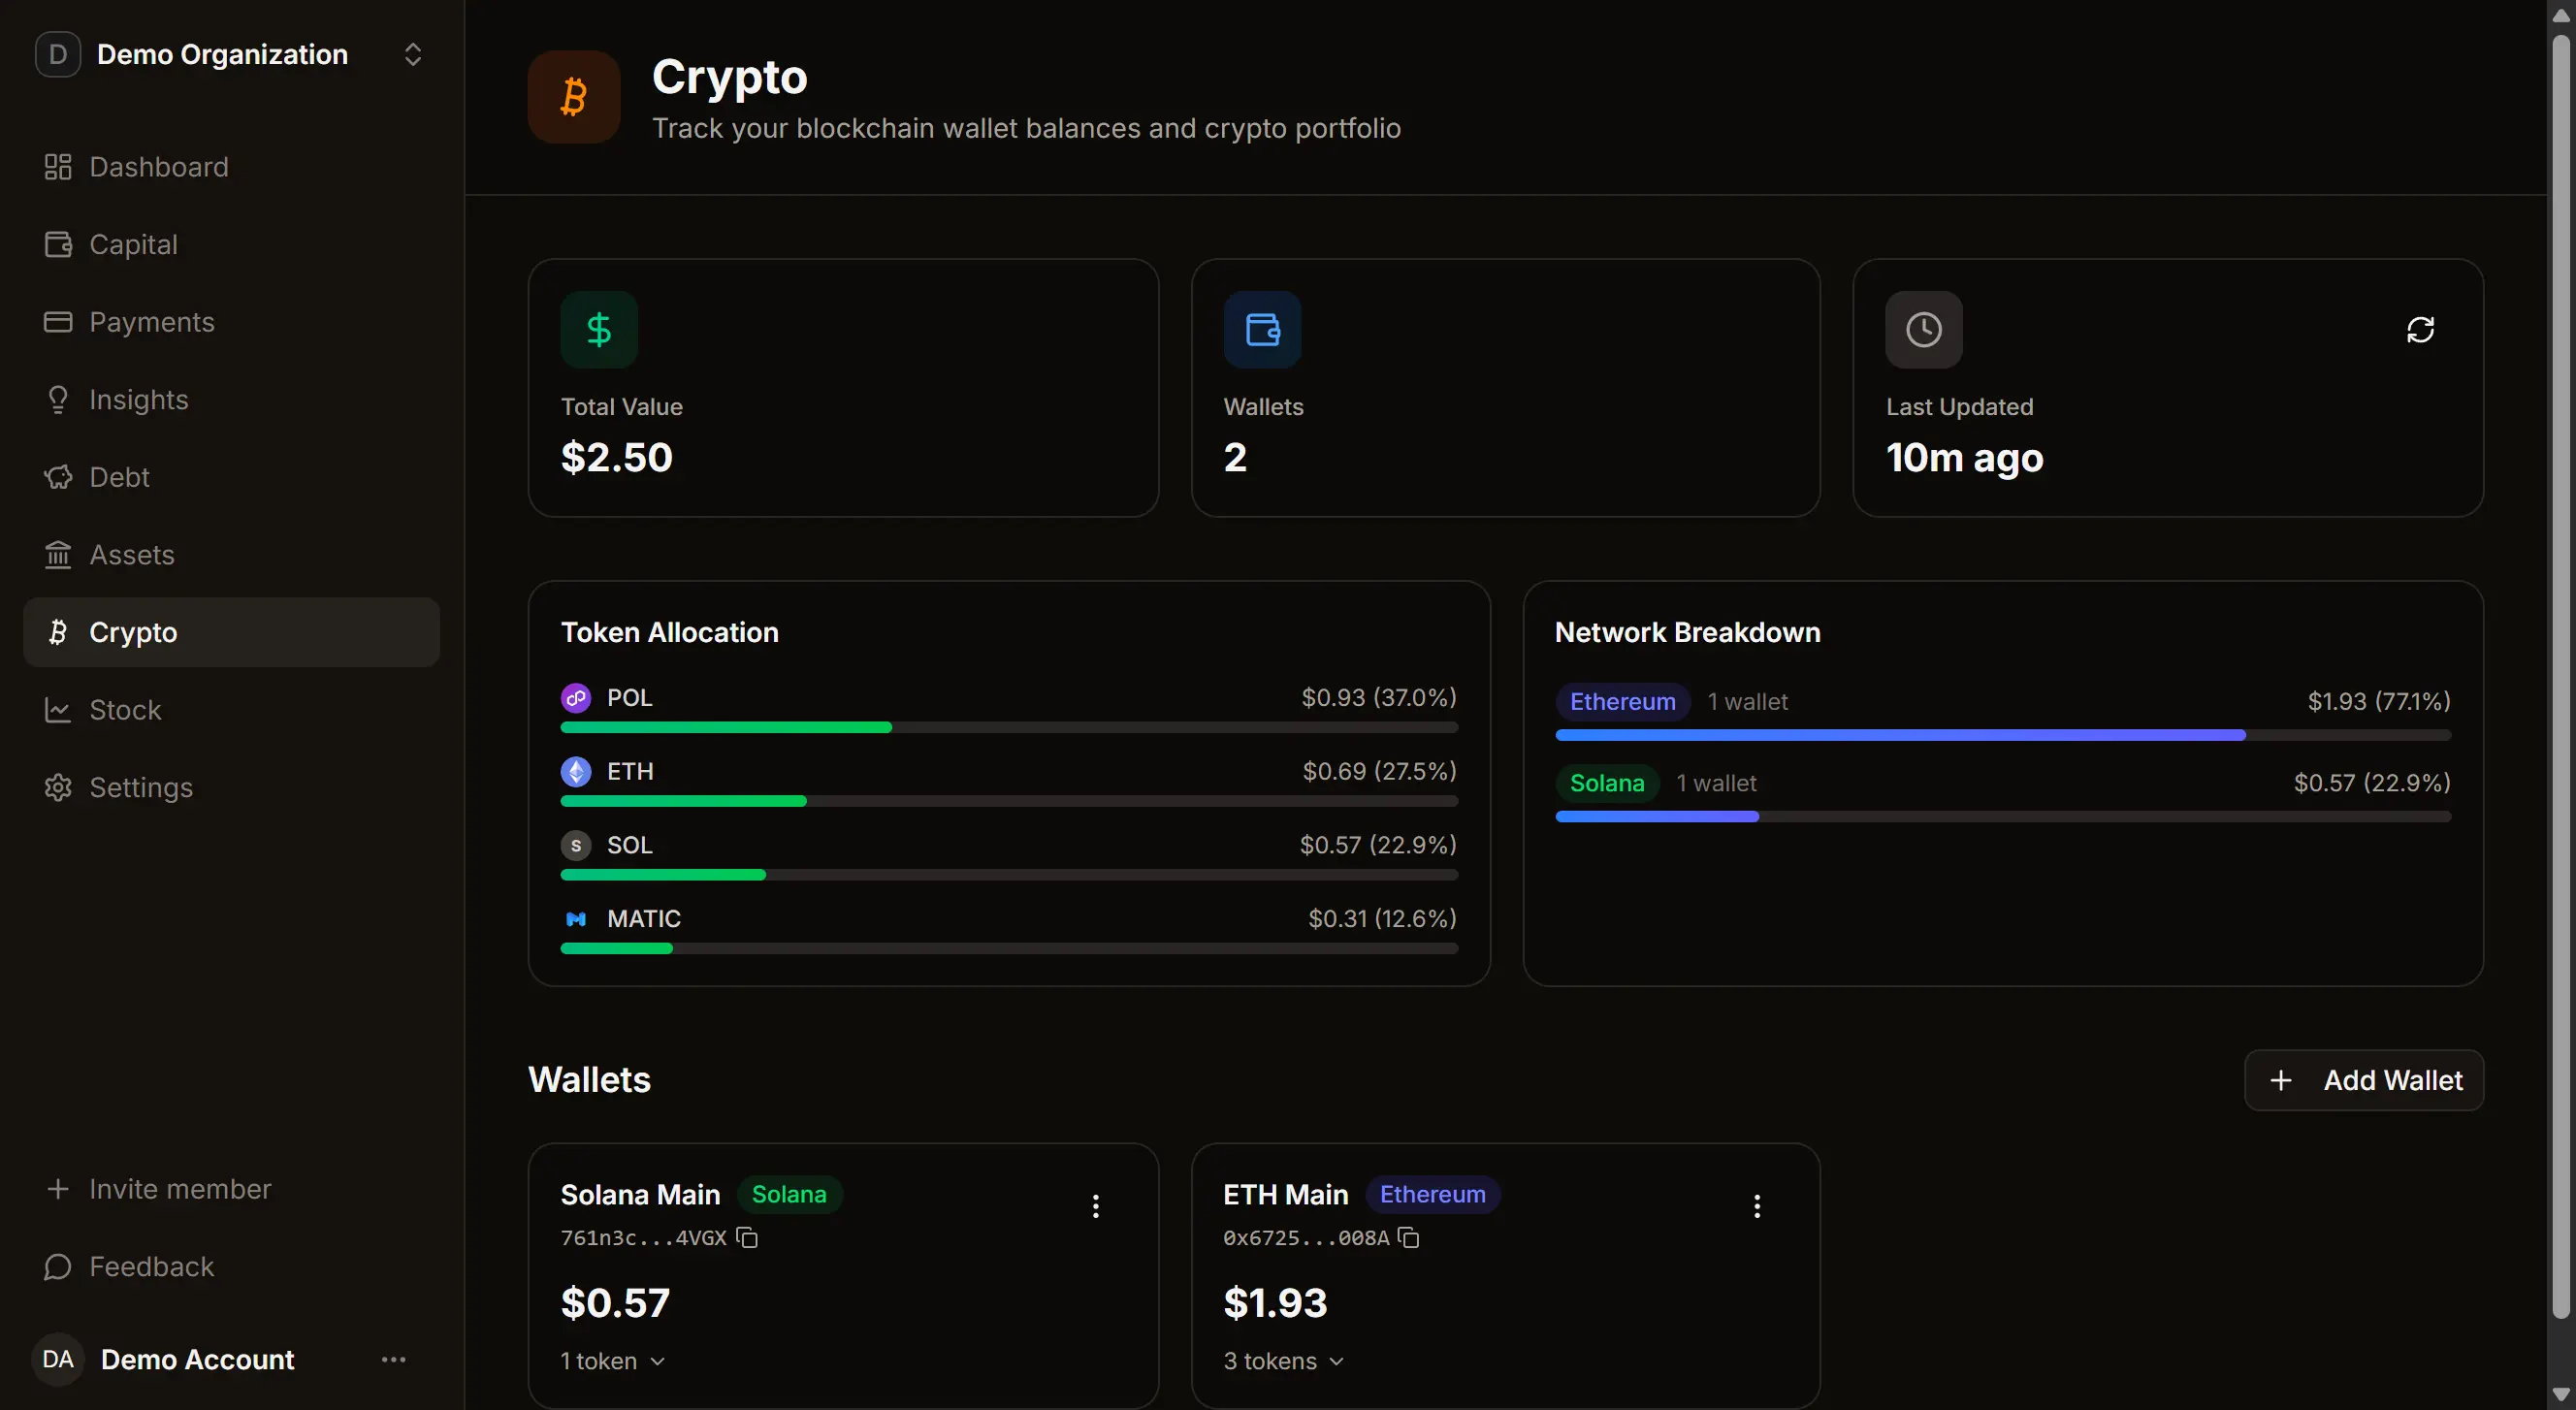Click the Solana network breakdown bar
Screen dimensions: 2576x1410
tap(2003, 817)
